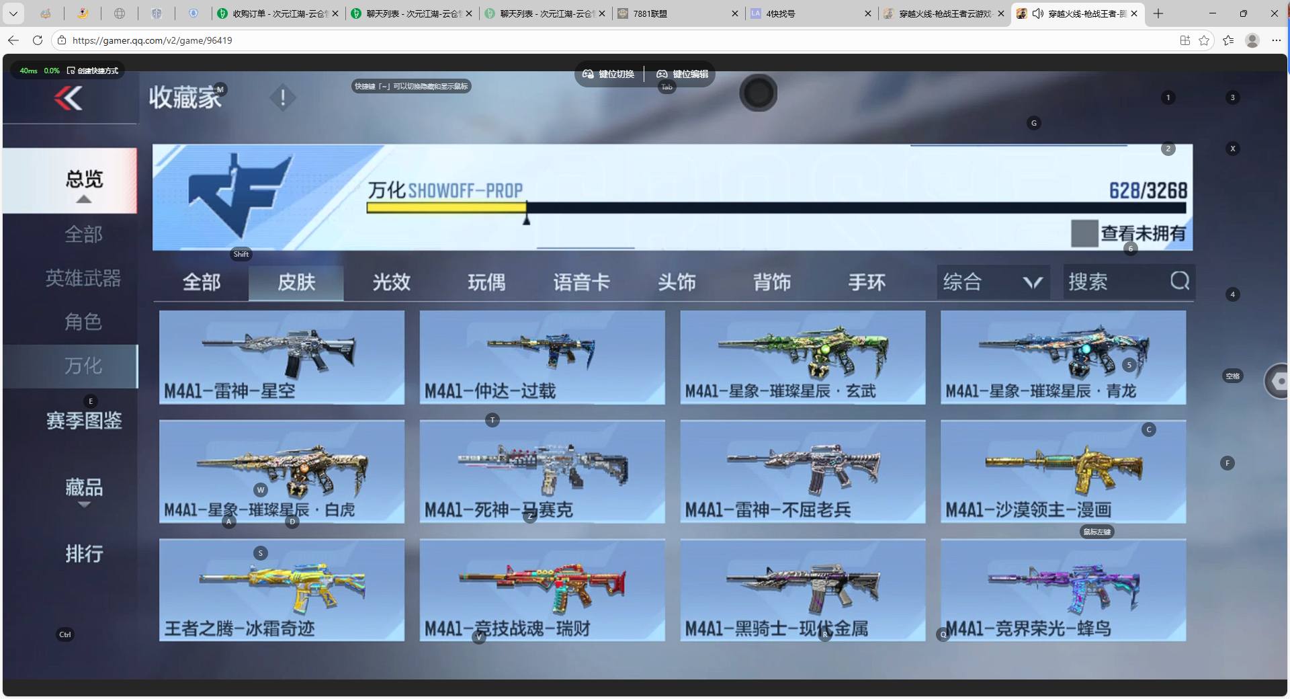The image size is (1290, 699).
Task: Select the M4A1-雷神-星空 skin card
Action: pyautogui.click(x=282, y=357)
